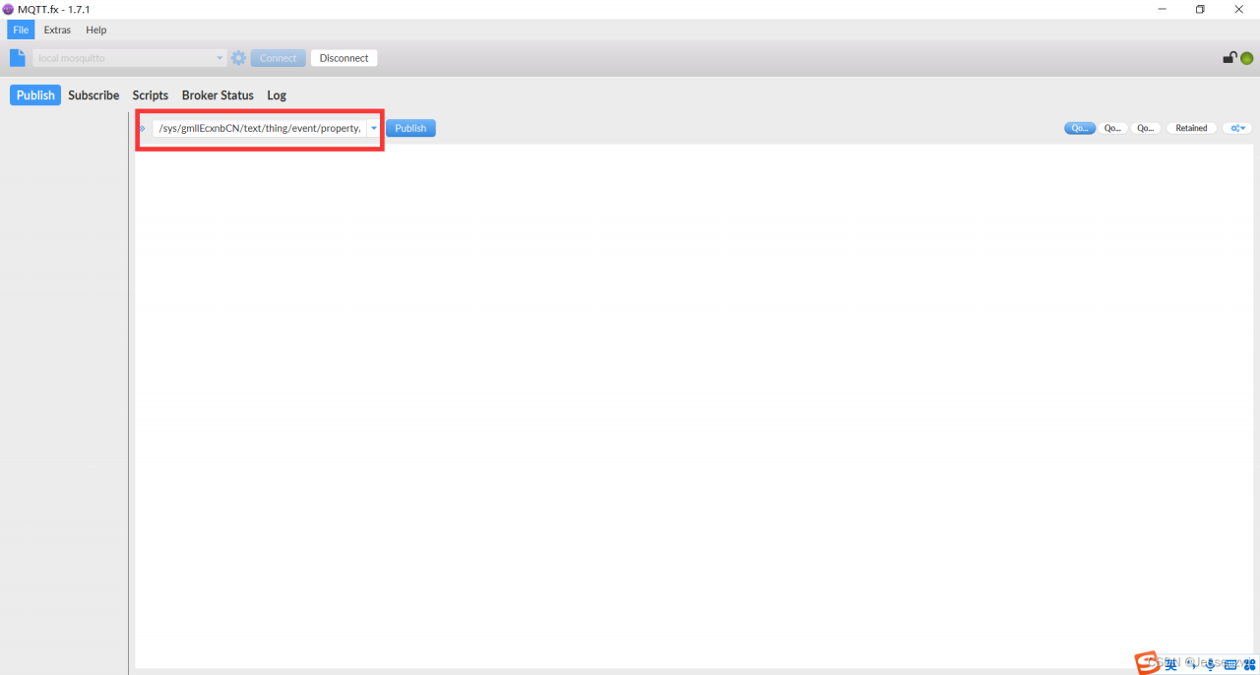Close the MQTT.fx window

click(1238, 9)
